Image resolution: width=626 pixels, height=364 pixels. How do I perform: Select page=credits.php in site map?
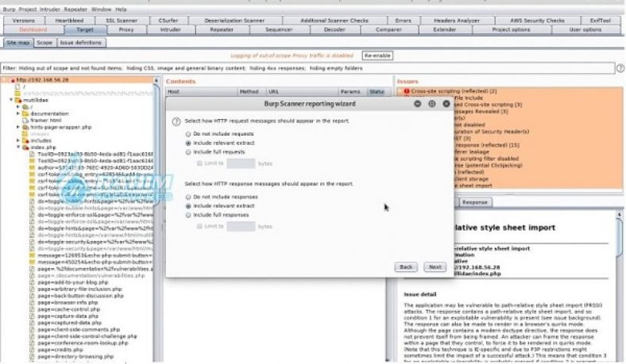tap(60, 350)
